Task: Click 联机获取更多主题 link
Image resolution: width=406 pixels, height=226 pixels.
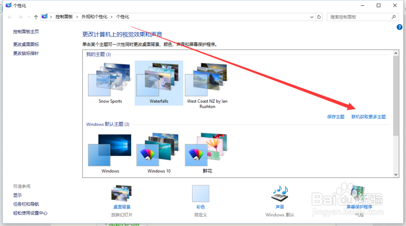Action: (369, 117)
